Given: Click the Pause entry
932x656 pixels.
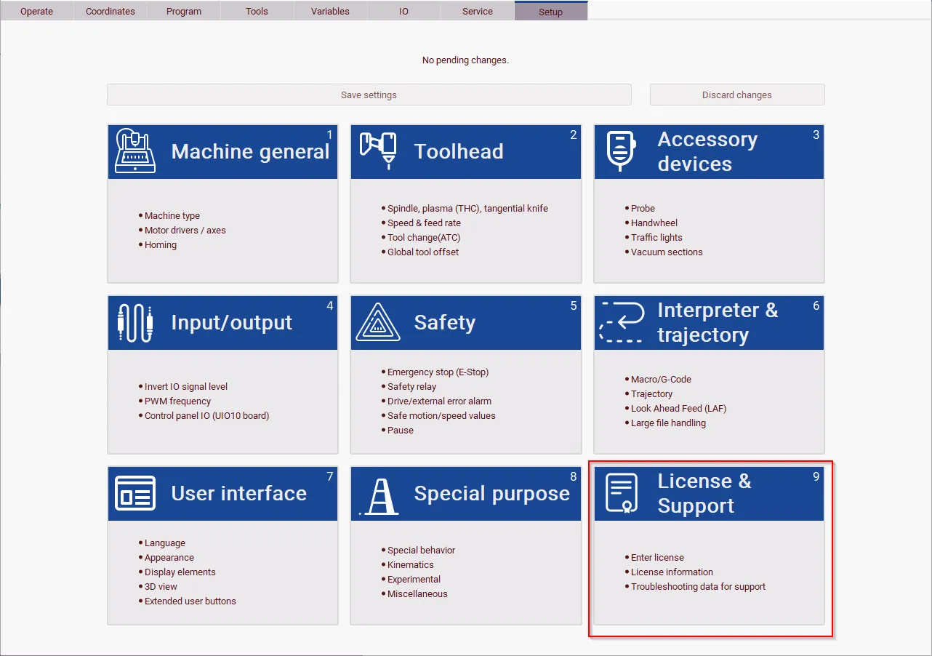Looking at the screenshot, I should (400, 430).
